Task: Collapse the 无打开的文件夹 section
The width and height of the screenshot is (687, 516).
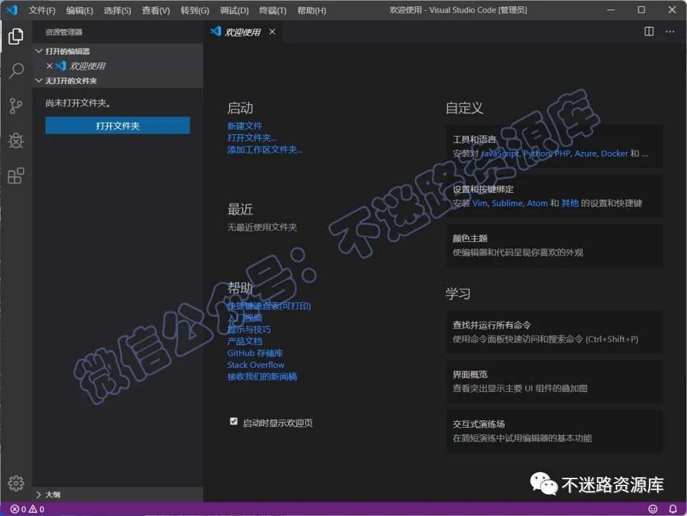Action: tap(39, 81)
